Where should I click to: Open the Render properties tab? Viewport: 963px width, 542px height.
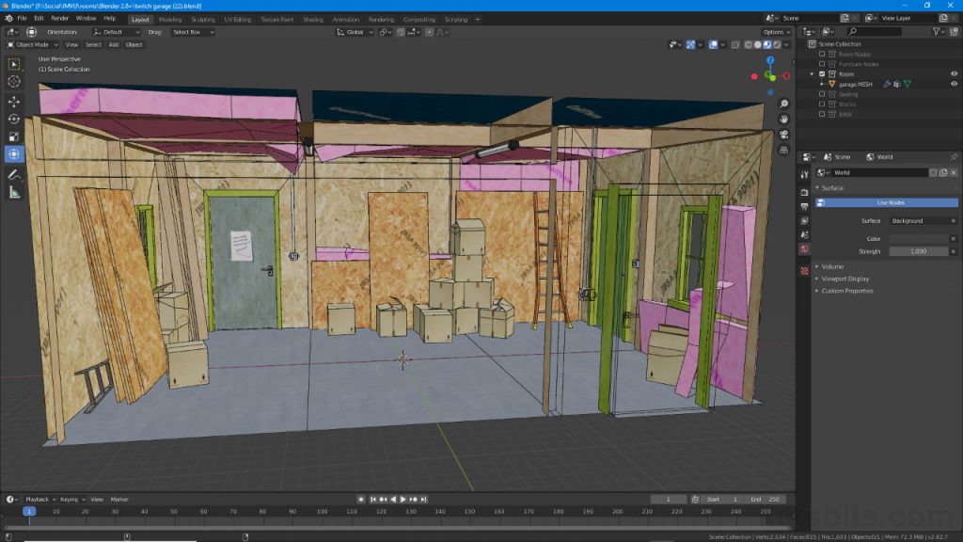pos(805,191)
